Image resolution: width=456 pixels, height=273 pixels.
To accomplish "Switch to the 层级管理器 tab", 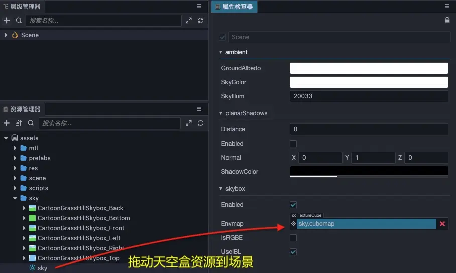I will (x=23, y=6).
